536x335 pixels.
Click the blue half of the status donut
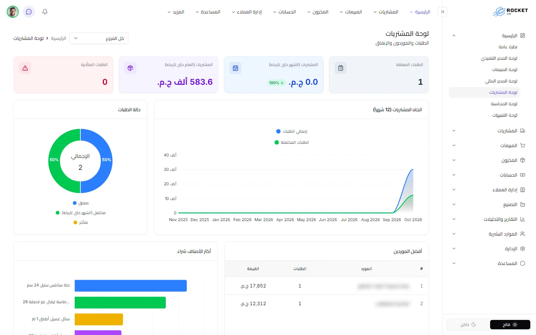(106, 161)
